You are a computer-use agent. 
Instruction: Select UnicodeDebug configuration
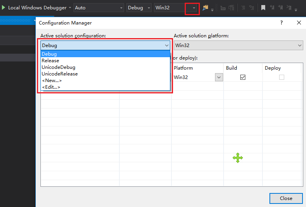click(x=105, y=67)
